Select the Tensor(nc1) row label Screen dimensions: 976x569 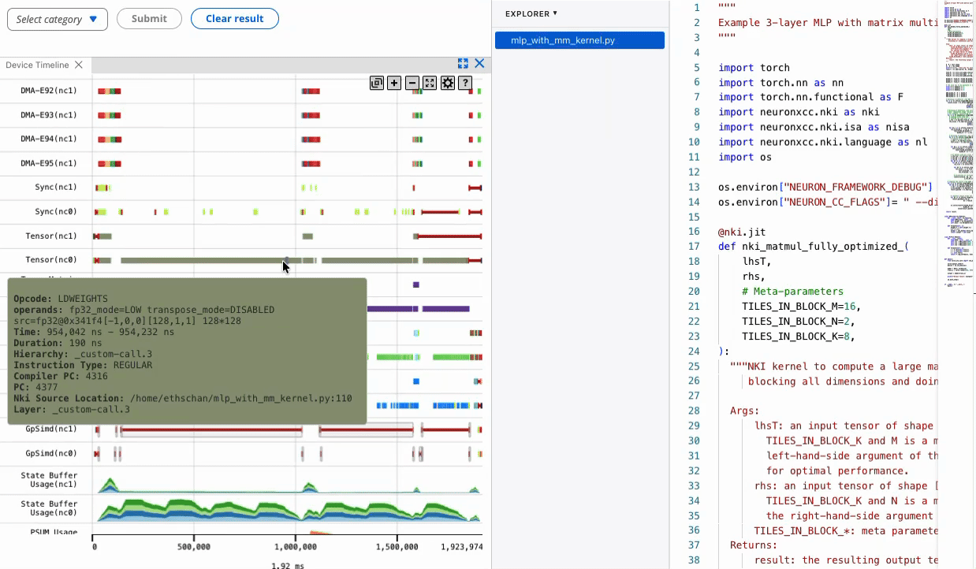(51, 236)
